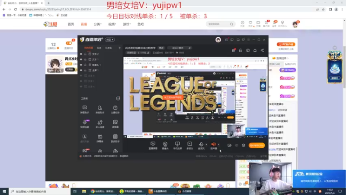Switch to 贵宾(344) tab
The image size is (346, 195).
(x=275, y=64)
